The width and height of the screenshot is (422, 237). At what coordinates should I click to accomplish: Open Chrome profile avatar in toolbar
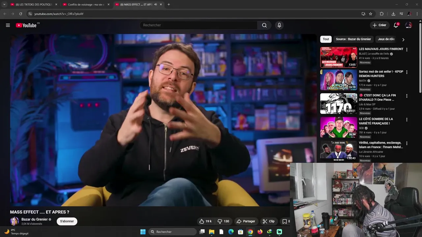(x=409, y=14)
